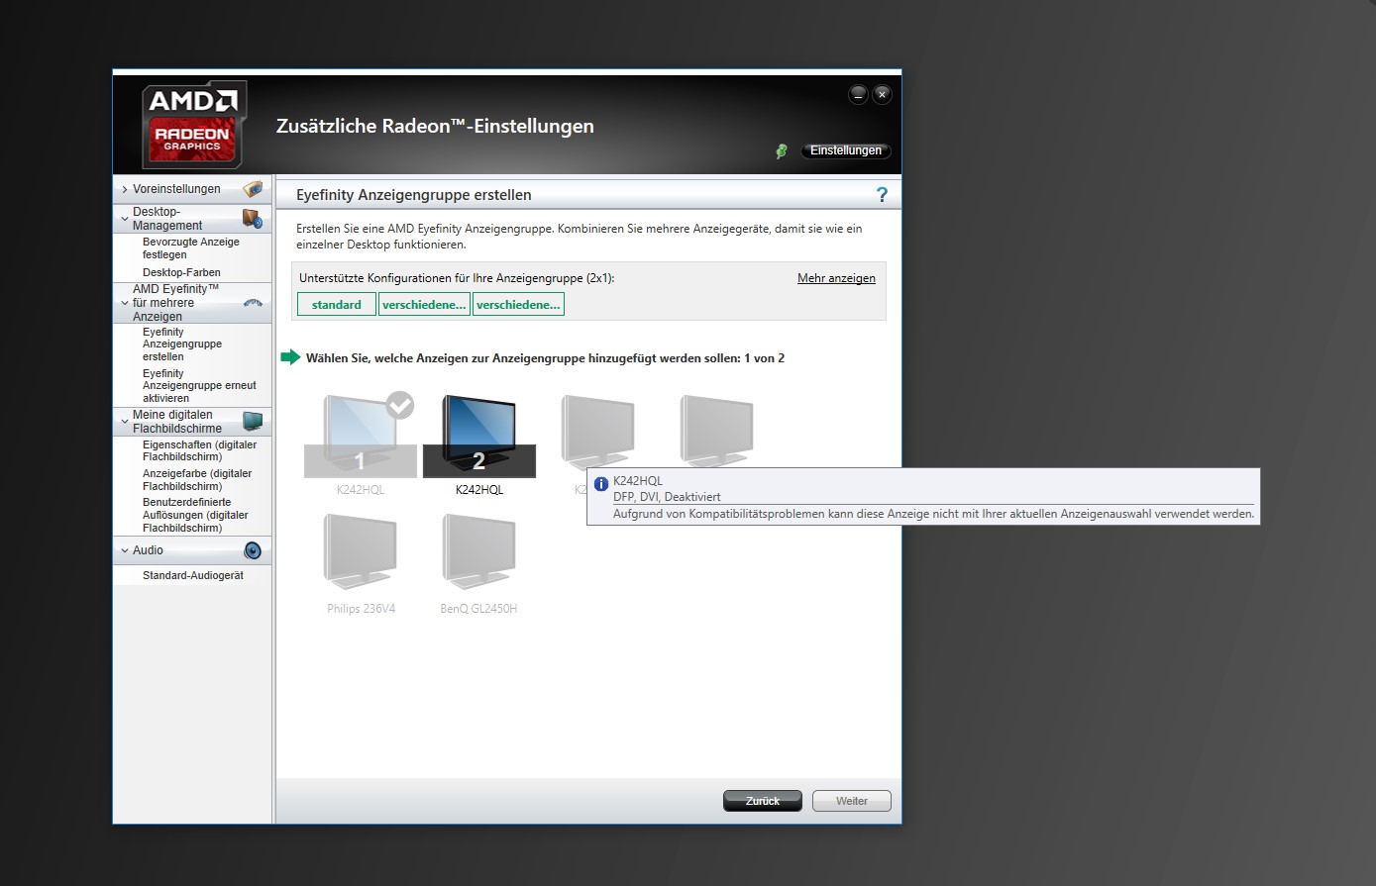Click the Desktop-Management section icon
The height and width of the screenshot is (886, 1376).
[x=253, y=219]
